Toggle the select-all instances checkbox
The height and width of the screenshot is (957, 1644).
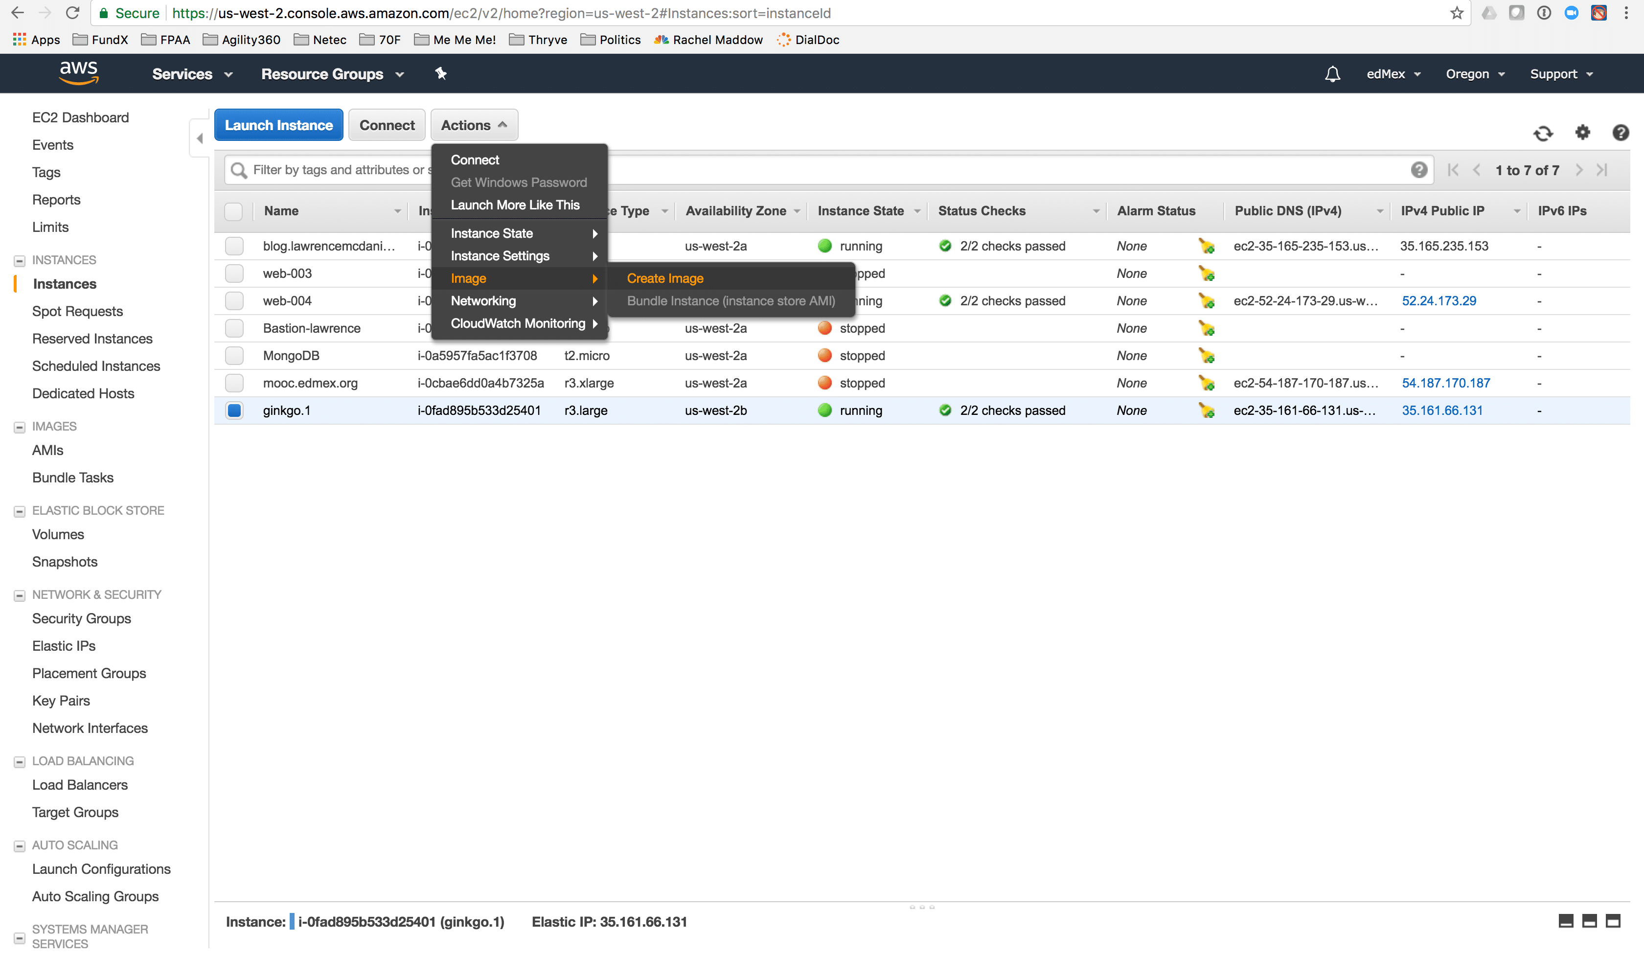(233, 211)
